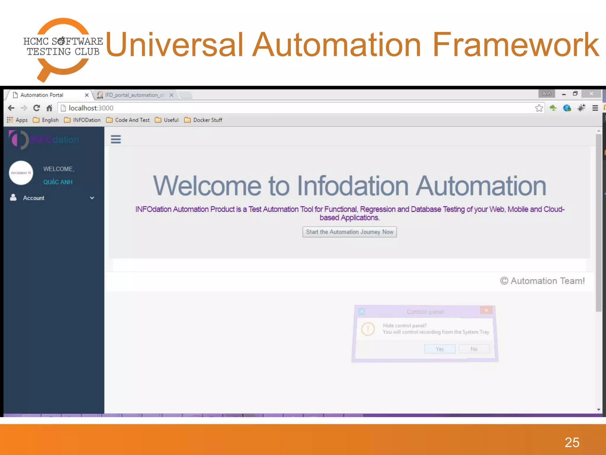Image resolution: width=606 pixels, height=455 pixels.
Task: Open the English bookmarks folder
Action: [x=46, y=120]
